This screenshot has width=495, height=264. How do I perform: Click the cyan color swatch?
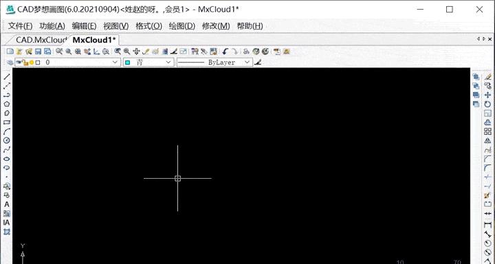[128, 62]
